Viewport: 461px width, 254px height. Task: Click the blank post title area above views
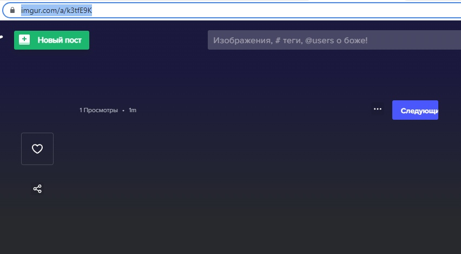[x=216, y=86]
